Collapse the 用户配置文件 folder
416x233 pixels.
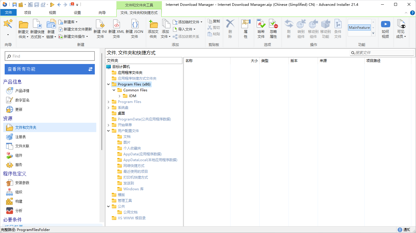[109, 131]
